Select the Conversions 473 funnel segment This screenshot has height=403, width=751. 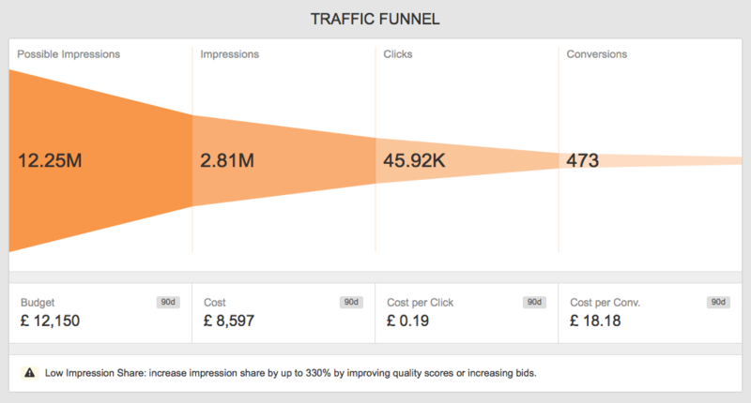[x=651, y=160]
